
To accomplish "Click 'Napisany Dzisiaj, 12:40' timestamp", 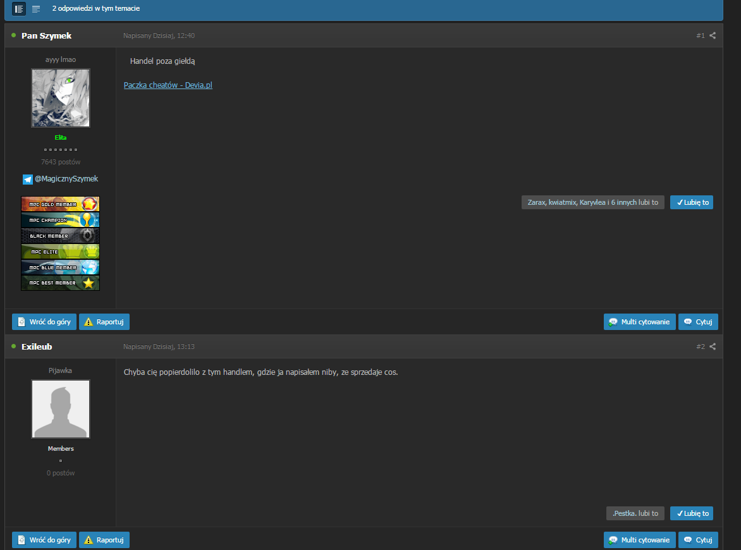I will point(159,35).
